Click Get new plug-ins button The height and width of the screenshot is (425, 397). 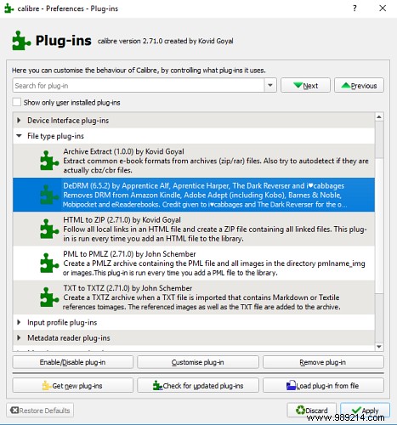coord(73,385)
